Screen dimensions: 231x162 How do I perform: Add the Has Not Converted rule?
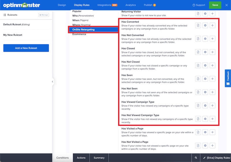(212, 39)
